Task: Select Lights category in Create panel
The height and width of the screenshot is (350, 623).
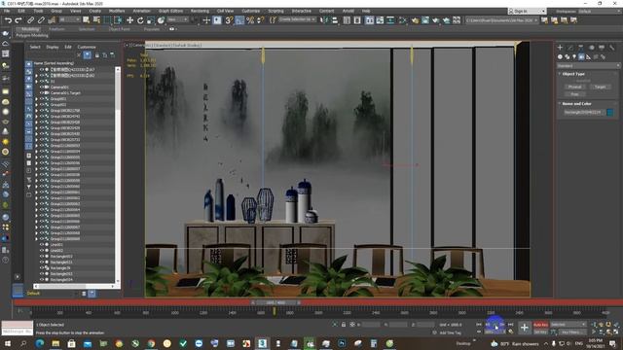Action: pos(574,57)
